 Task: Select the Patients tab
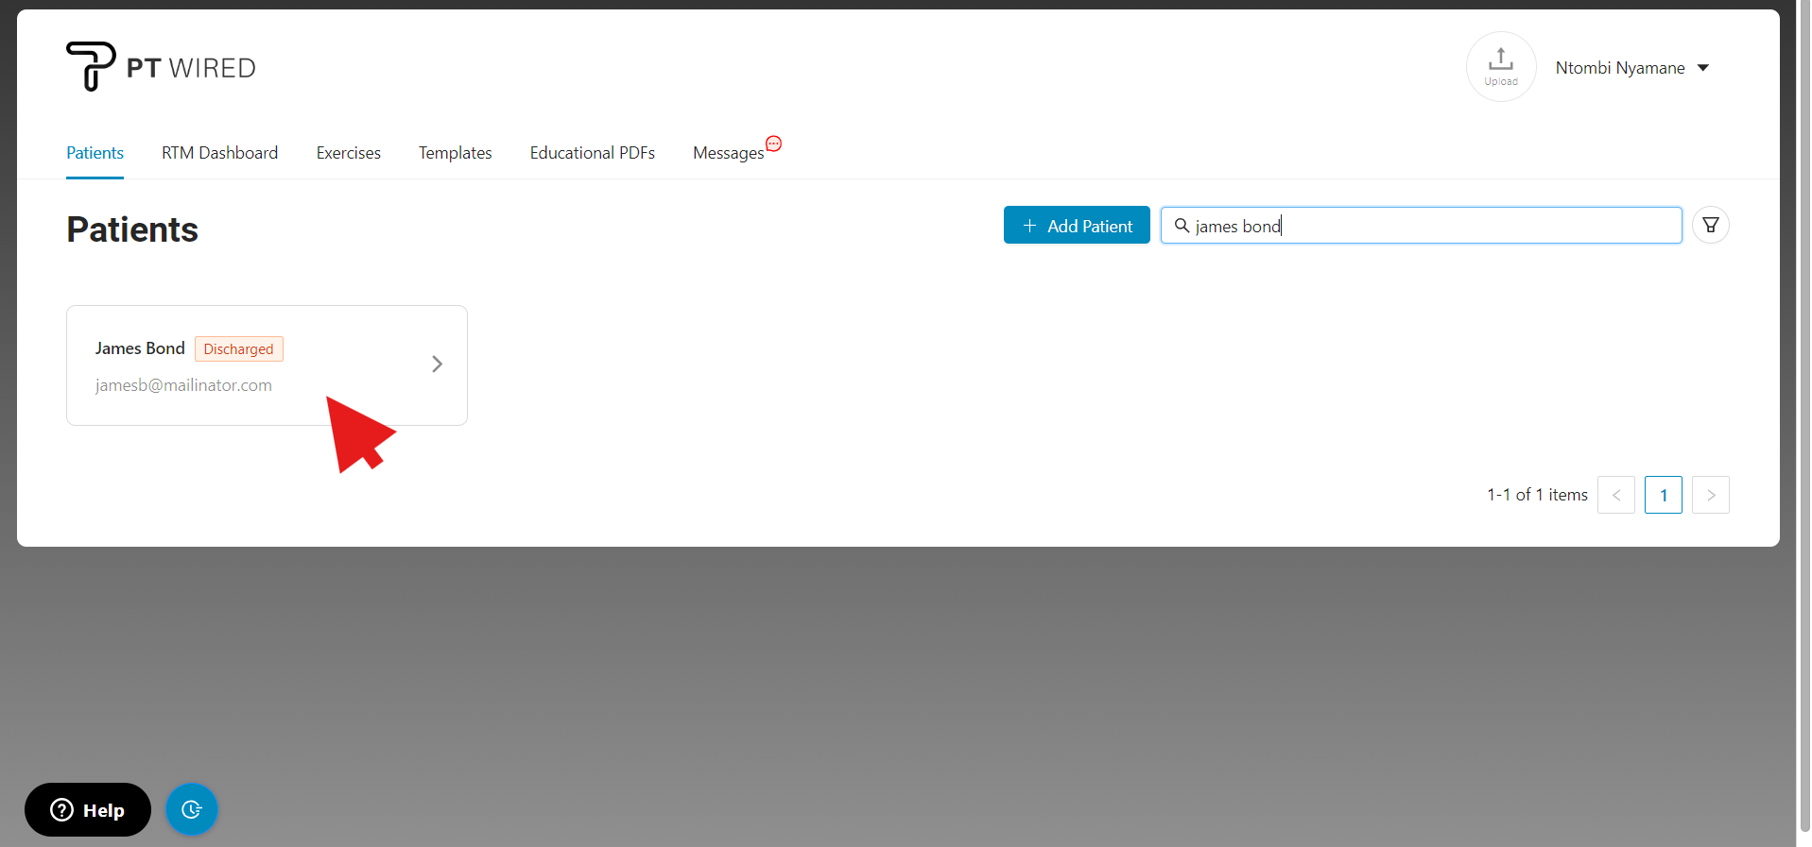point(95,153)
